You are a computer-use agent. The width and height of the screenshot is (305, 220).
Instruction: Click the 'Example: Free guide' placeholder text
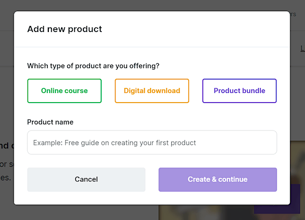click(114, 143)
